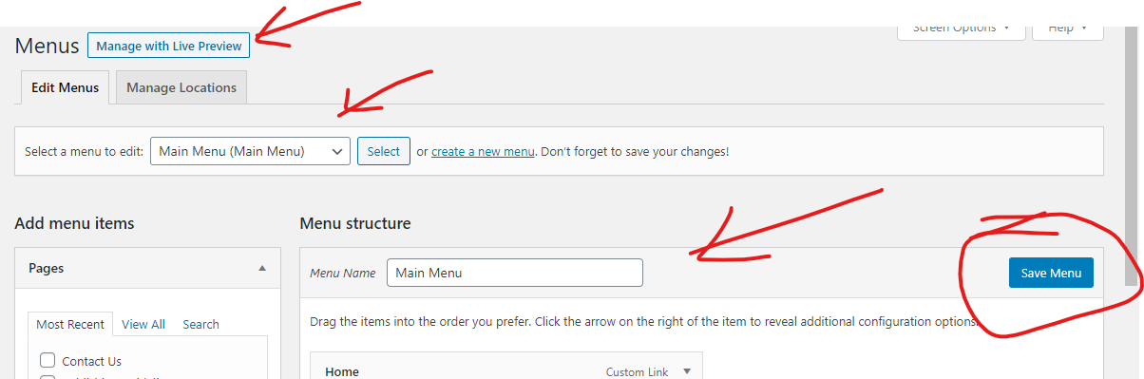
Task: Open the Search tab in Pages
Action: pos(201,324)
